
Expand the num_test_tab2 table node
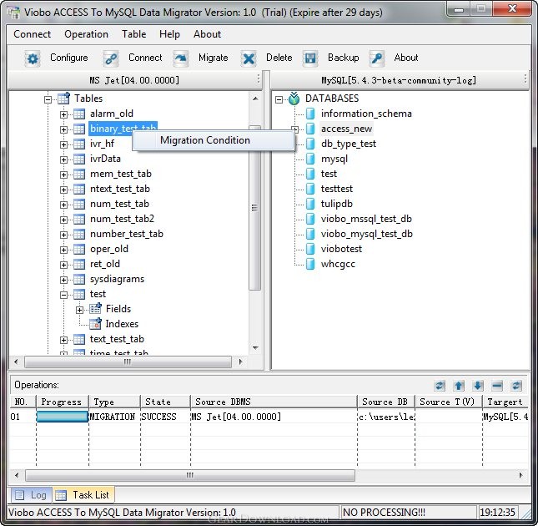click(63, 220)
